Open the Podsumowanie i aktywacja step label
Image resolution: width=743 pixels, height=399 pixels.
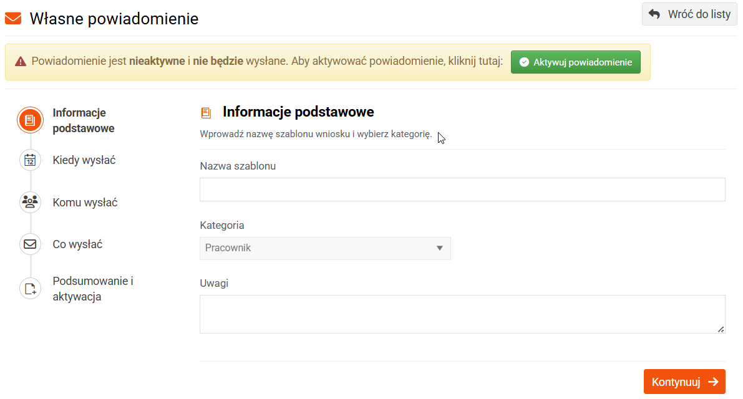coord(93,289)
